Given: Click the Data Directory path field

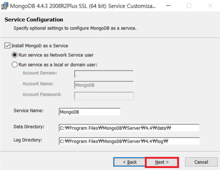Looking at the screenshot, I should [x=129, y=128].
